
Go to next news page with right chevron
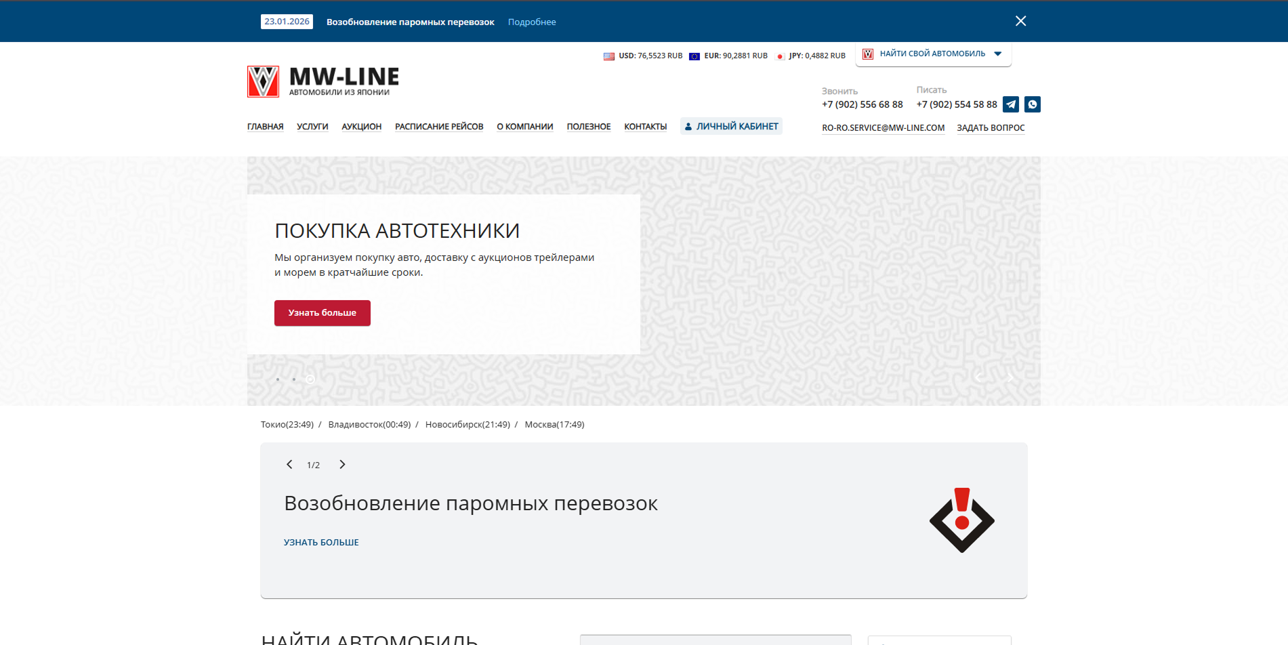pyautogui.click(x=342, y=465)
